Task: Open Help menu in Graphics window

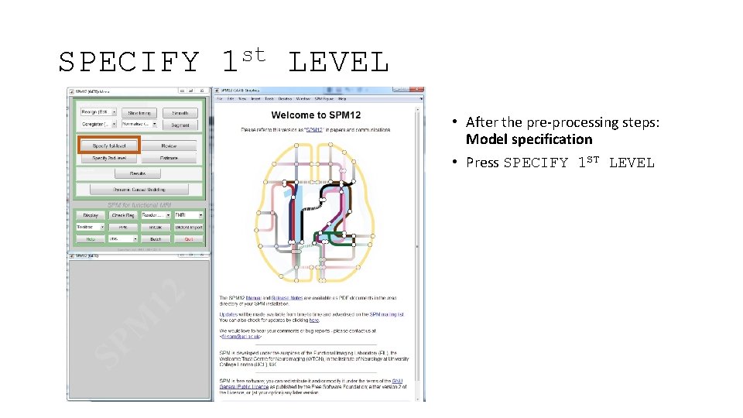Action: (342, 99)
